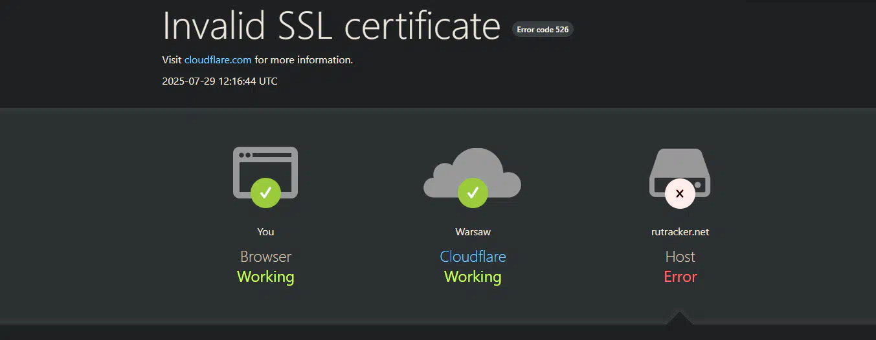Click the Host label text

pyautogui.click(x=680, y=257)
